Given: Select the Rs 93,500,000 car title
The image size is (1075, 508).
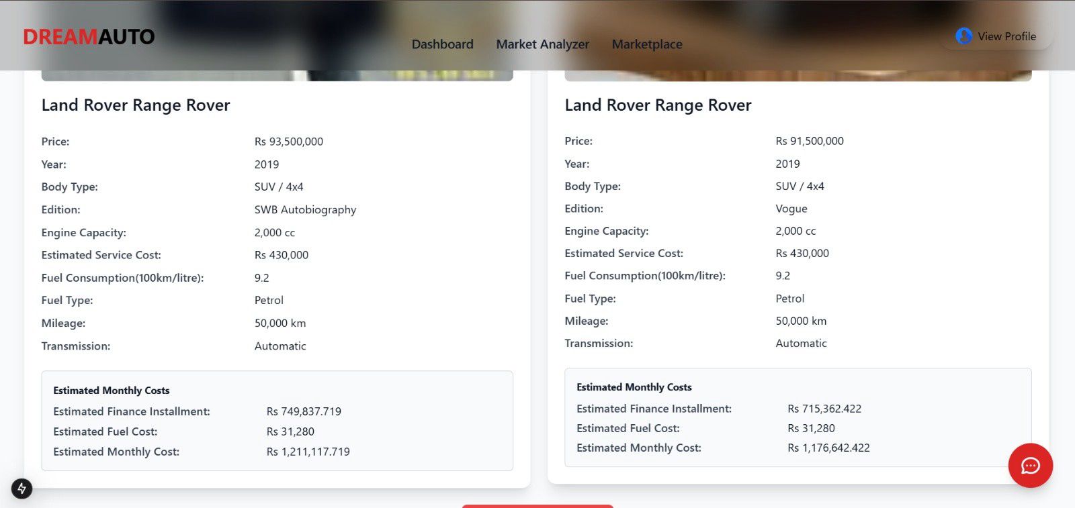Looking at the screenshot, I should pos(136,105).
